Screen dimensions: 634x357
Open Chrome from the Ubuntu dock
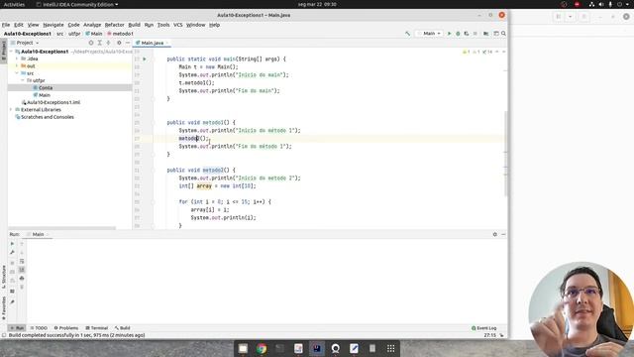pos(262,348)
